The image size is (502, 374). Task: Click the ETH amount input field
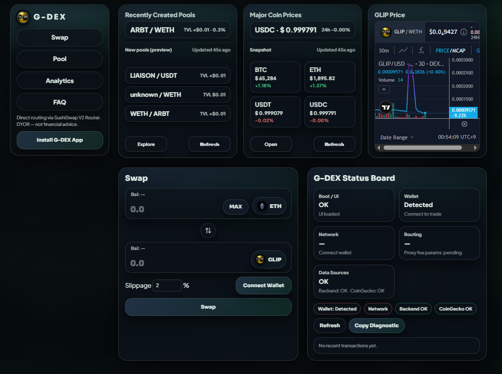[175, 209]
